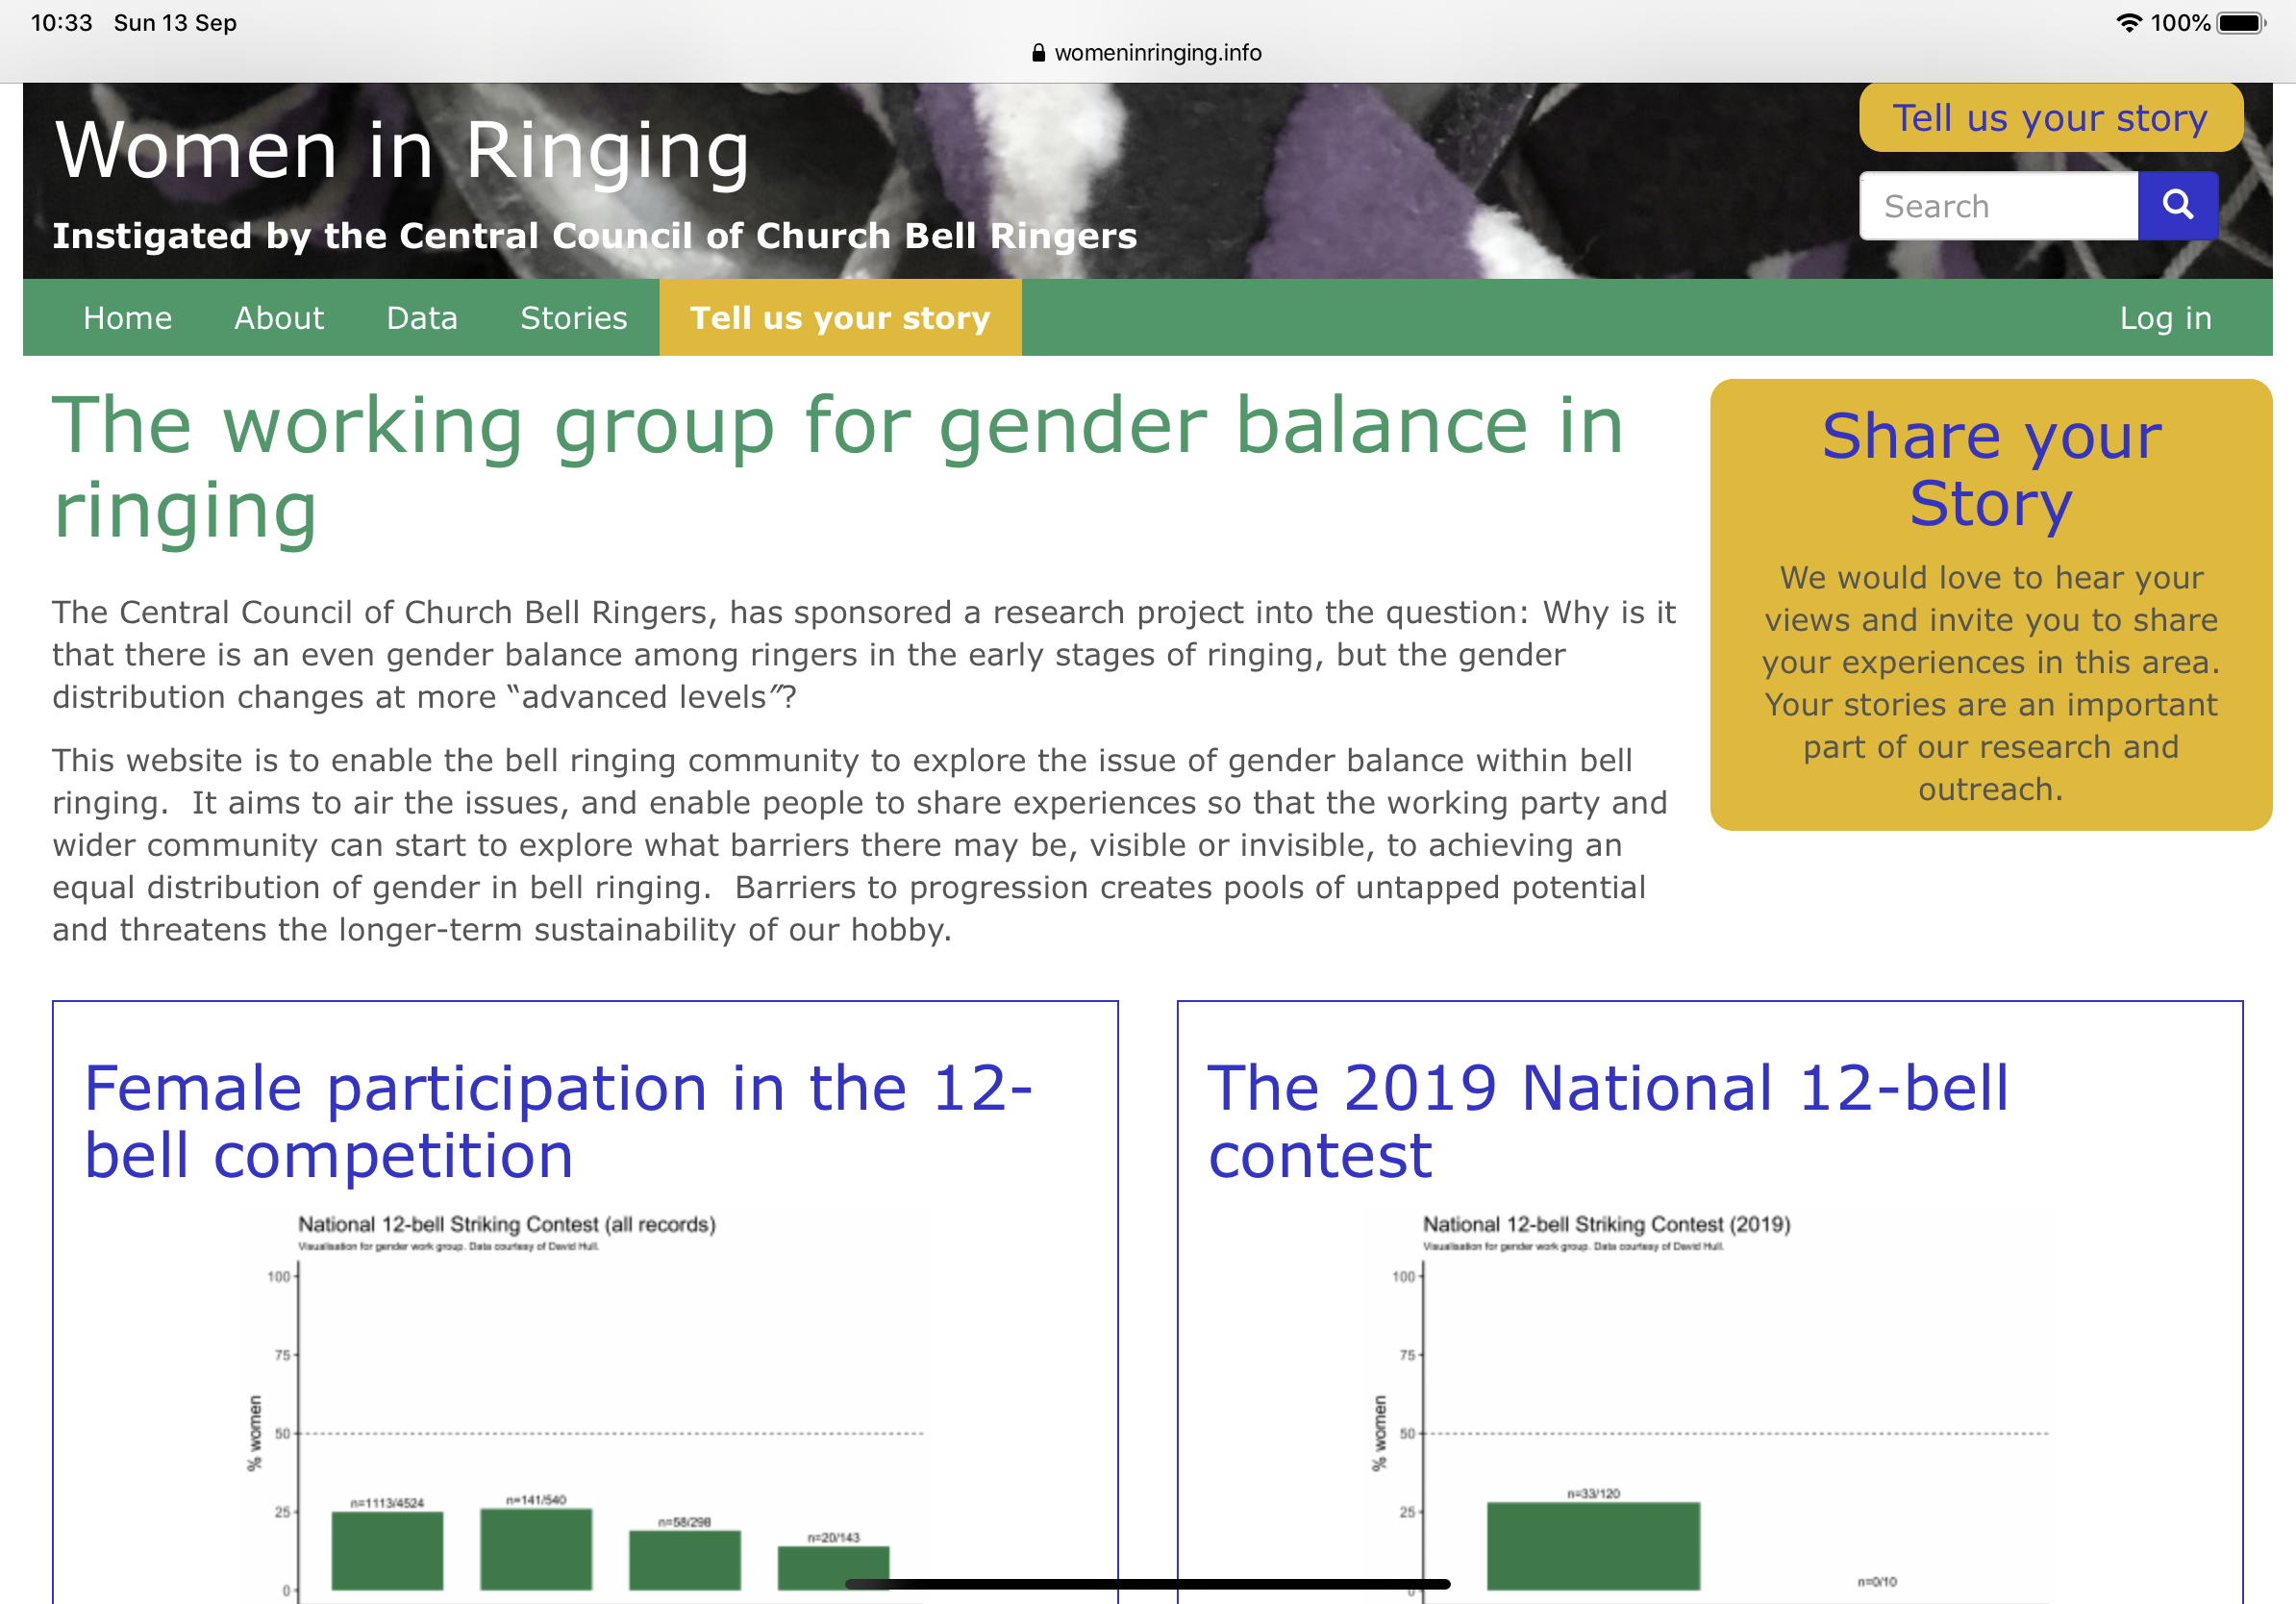This screenshot has height=1604, width=2296.
Task: Select the Data menu item
Action: tap(422, 318)
